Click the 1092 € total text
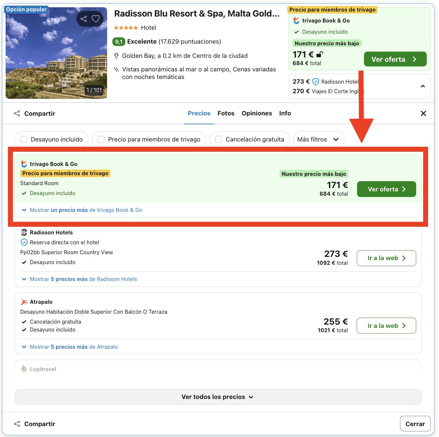 coord(332,263)
